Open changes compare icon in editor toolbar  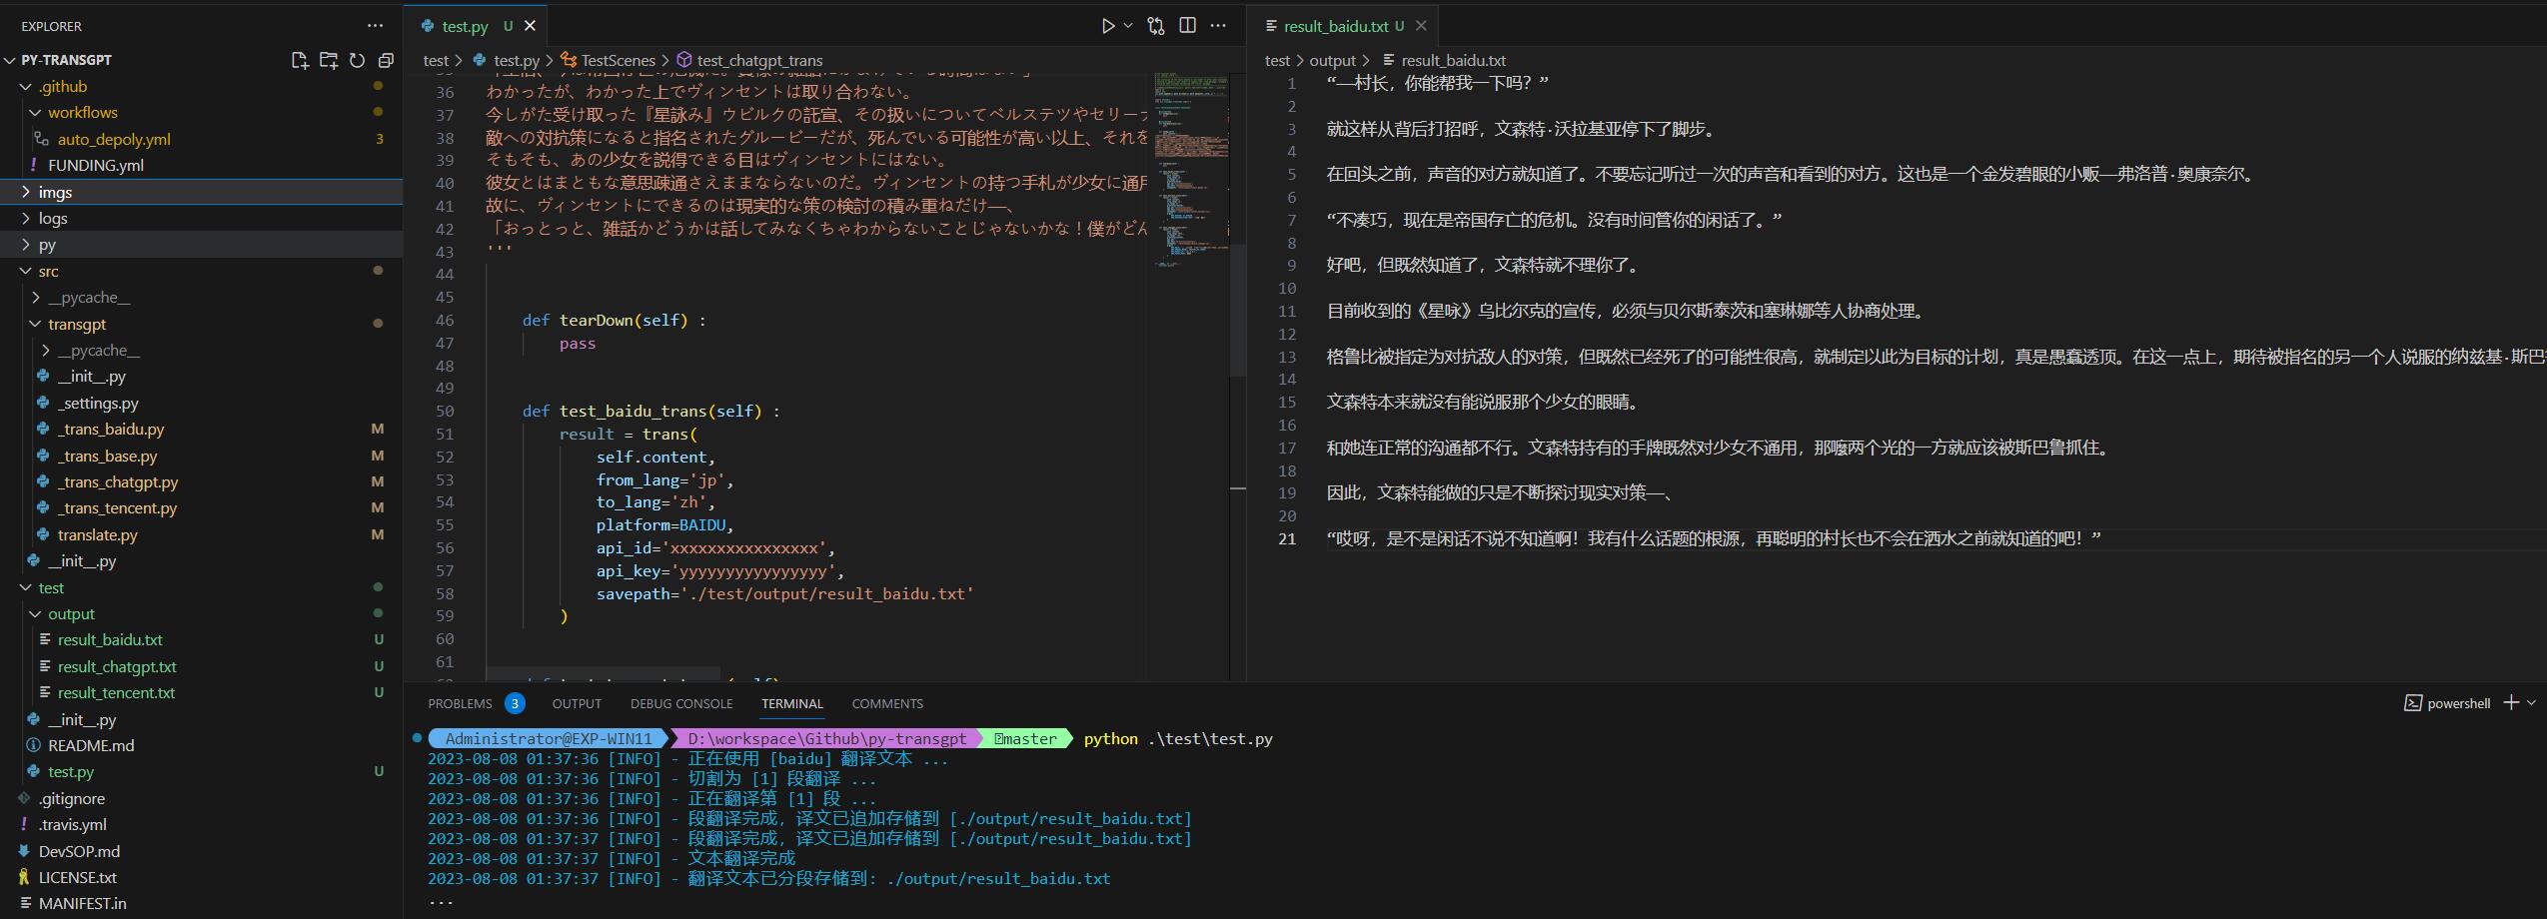1156,26
